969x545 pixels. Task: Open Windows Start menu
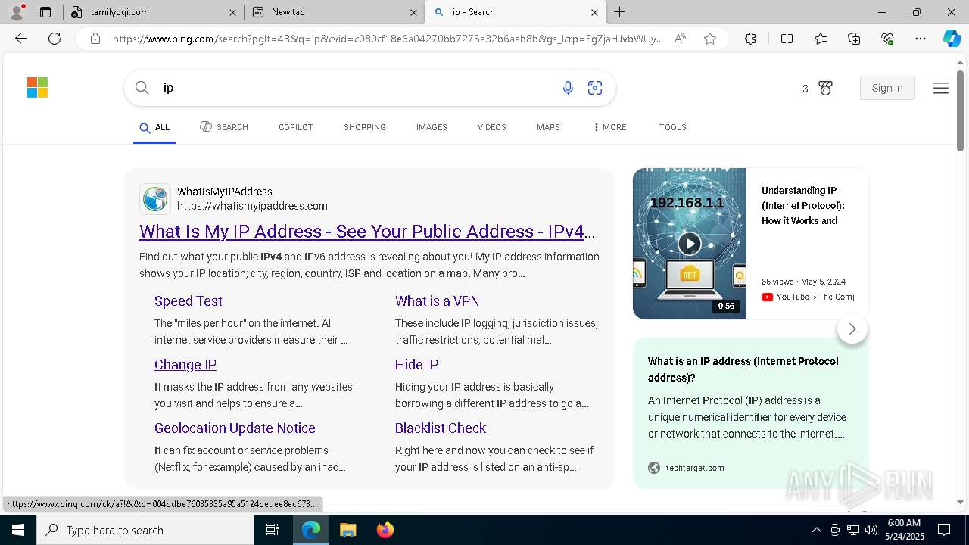click(x=17, y=530)
